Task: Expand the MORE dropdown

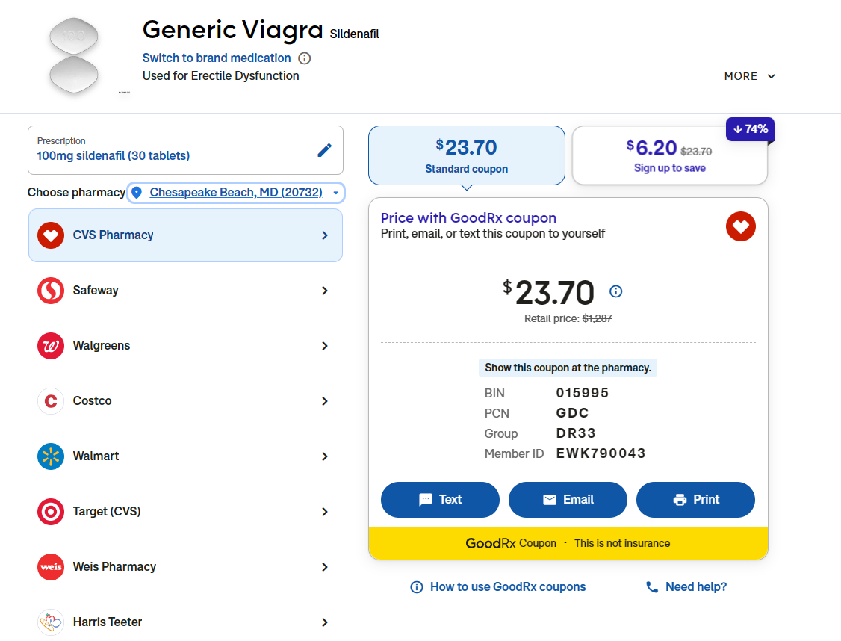Action: 749,76
